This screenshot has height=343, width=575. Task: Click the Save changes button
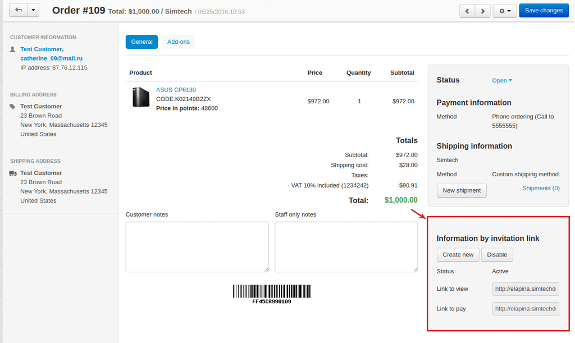544,10
